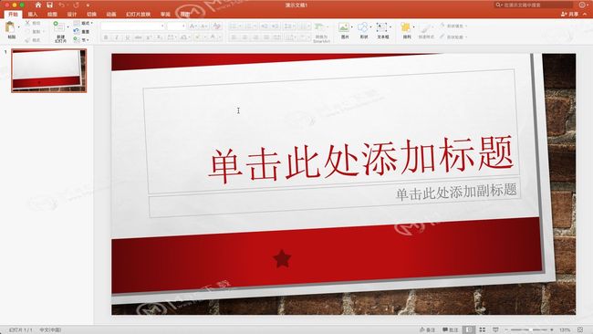The width and height of the screenshot is (593, 334).
Task: Toggle superscript formatting
Action: click(x=149, y=37)
